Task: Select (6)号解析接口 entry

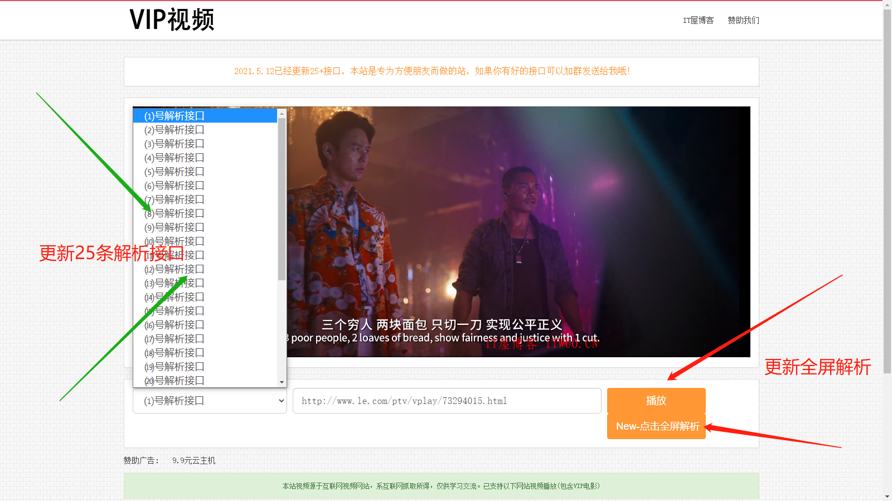Action: (205, 186)
